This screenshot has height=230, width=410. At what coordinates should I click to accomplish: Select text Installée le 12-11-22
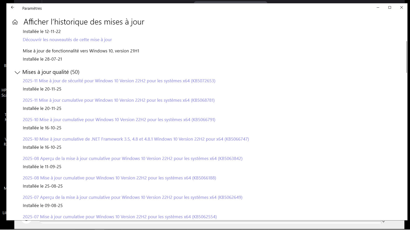[x=42, y=31]
